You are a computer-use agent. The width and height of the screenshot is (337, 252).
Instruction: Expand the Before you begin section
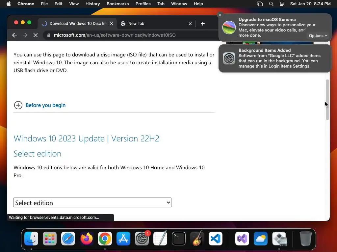[x=18, y=105]
